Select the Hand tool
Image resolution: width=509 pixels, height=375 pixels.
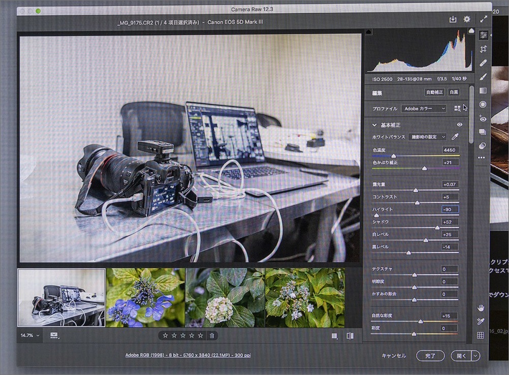pos(481,307)
